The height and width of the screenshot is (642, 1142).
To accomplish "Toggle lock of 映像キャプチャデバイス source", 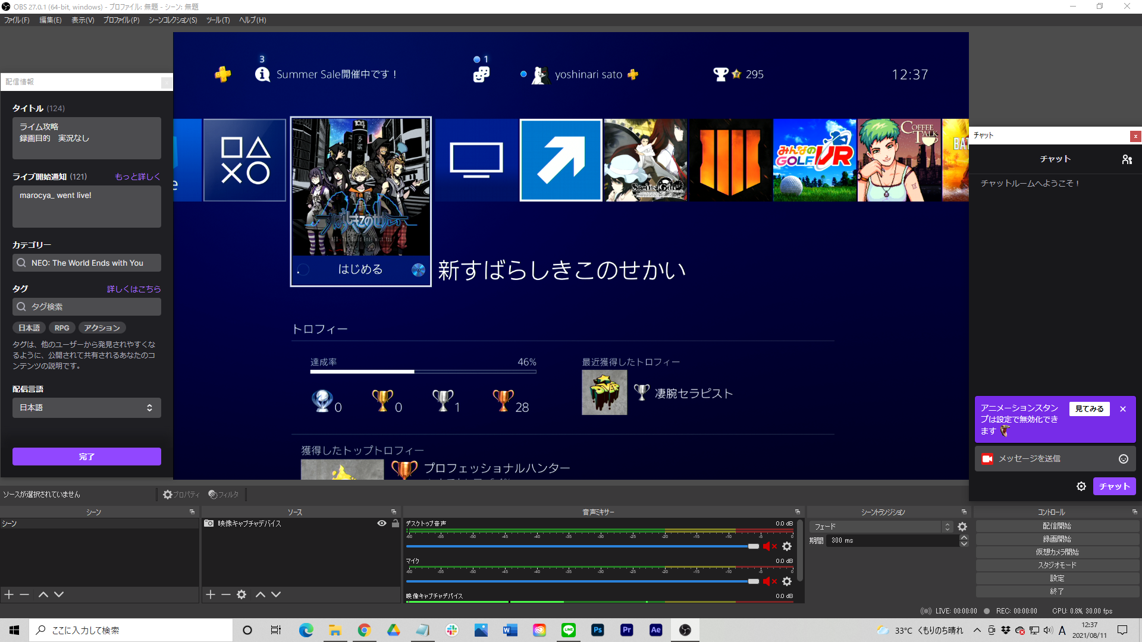I will [396, 524].
